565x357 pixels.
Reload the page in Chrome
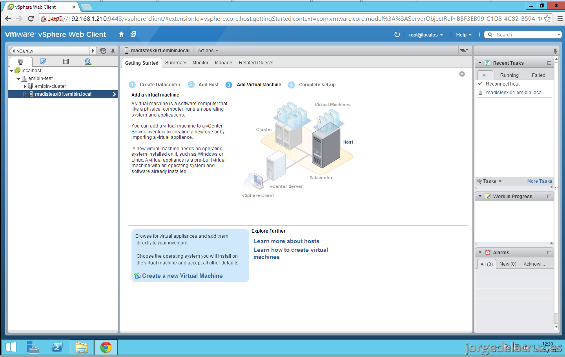tap(31, 18)
